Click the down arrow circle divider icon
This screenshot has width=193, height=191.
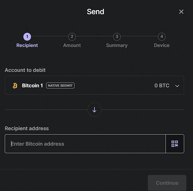[x=94, y=110]
